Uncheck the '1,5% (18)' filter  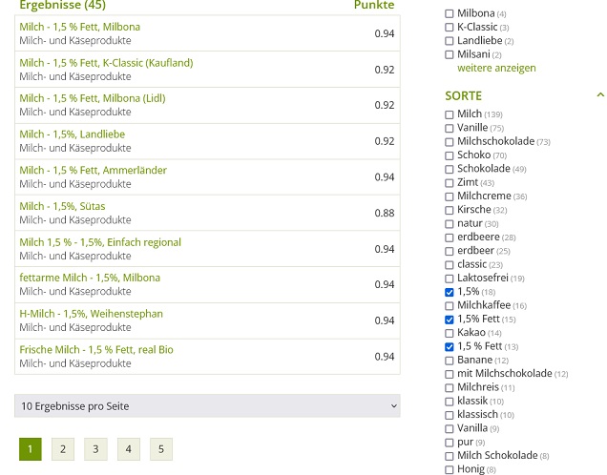pyautogui.click(x=450, y=292)
